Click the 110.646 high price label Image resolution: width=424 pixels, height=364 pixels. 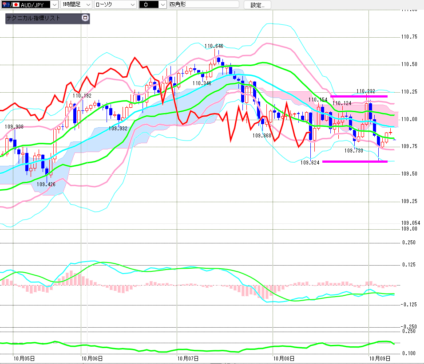214,46
